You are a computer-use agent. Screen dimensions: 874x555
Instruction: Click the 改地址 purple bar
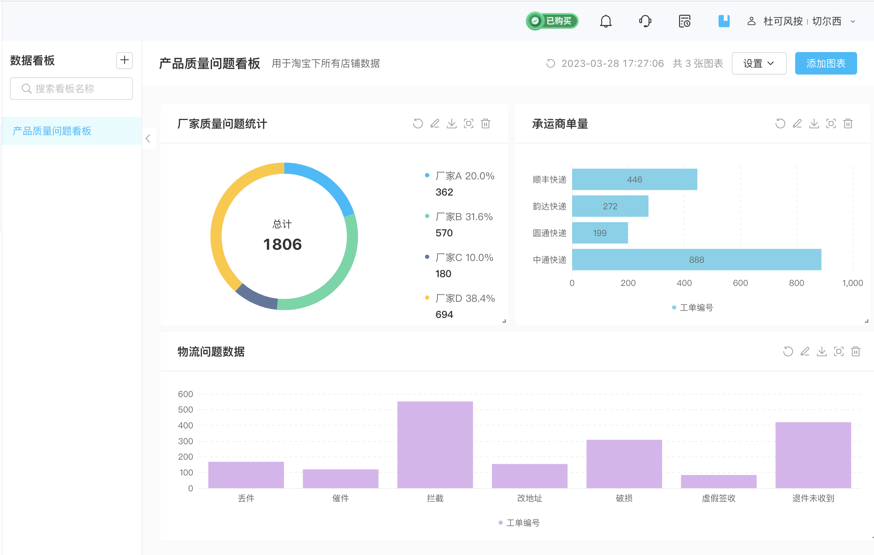(530, 476)
